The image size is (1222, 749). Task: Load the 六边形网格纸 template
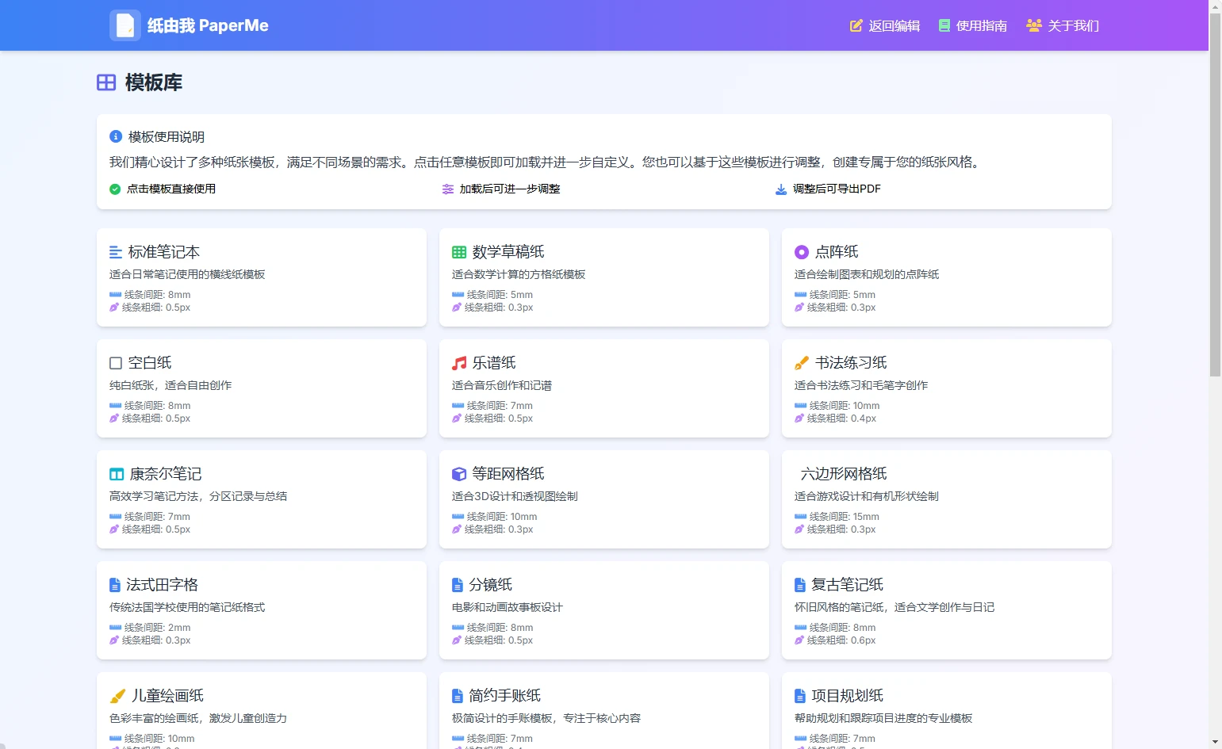(x=946, y=499)
